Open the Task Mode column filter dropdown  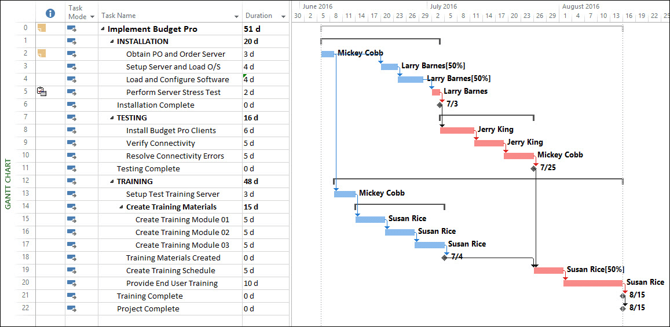point(91,17)
